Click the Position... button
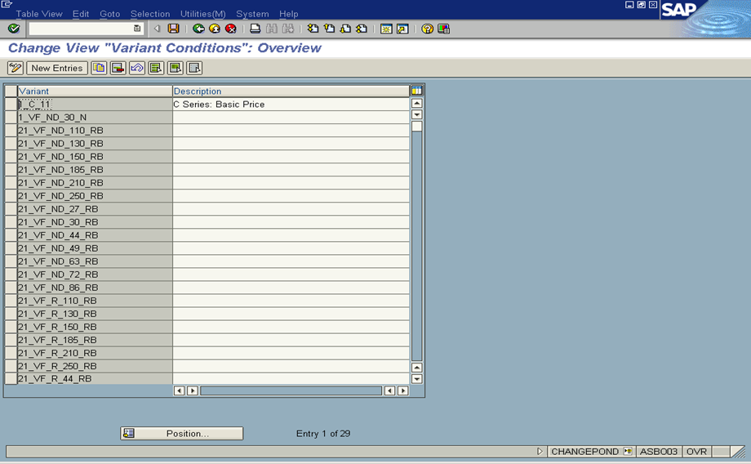 point(181,433)
